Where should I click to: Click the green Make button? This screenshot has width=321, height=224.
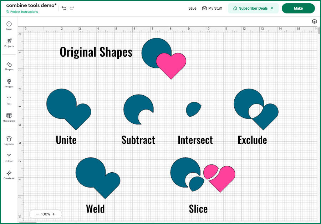click(x=298, y=9)
